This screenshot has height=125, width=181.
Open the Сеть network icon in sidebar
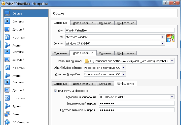click(x=7, y=114)
